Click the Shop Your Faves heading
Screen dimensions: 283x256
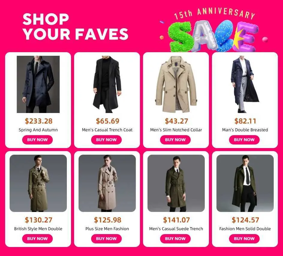75,26
